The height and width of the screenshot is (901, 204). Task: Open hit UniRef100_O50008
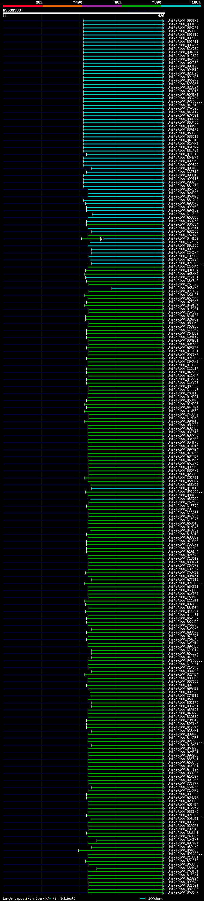pyautogui.click(x=183, y=31)
